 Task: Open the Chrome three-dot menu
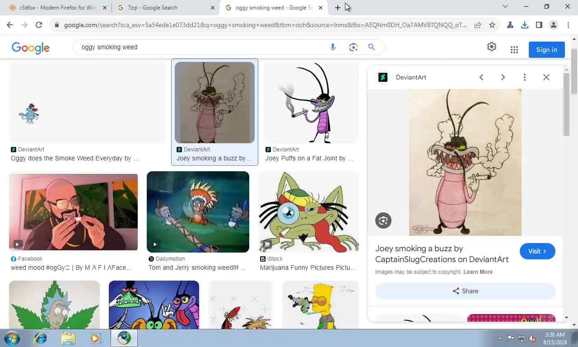[x=568, y=25]
